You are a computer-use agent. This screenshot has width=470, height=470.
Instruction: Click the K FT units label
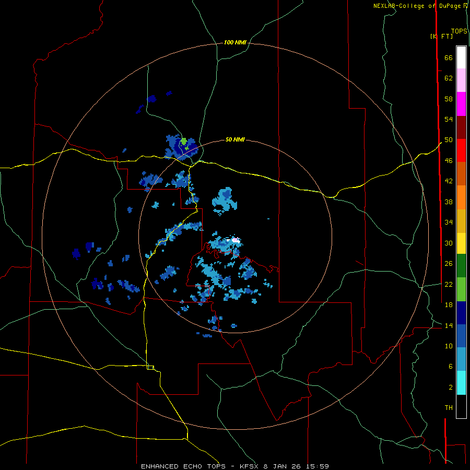tap(442, 36)
